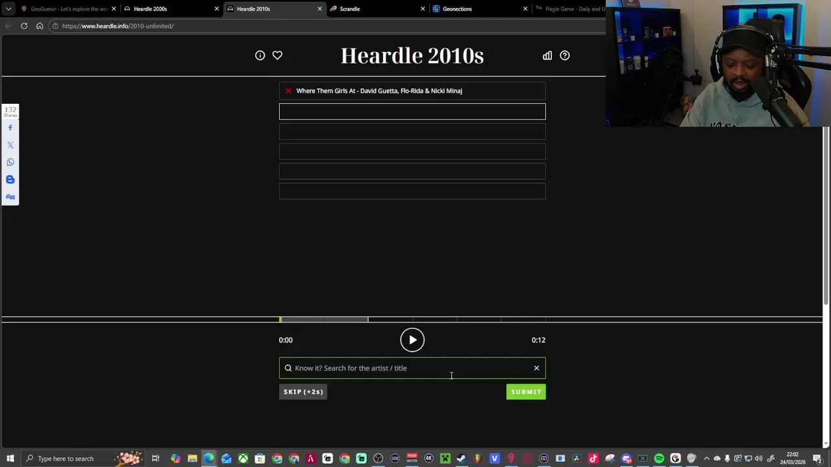Open FL Studio from the taskbar
This screenshot has height=467, width=831.
pos(478,459)
